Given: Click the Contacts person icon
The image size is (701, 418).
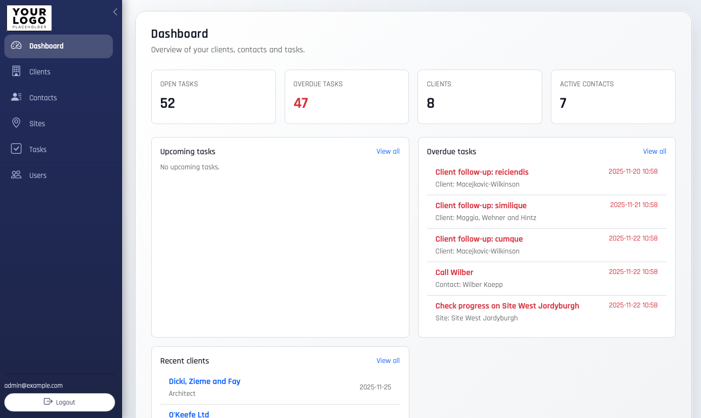Looking at the screenshot, I should point(17,97).
